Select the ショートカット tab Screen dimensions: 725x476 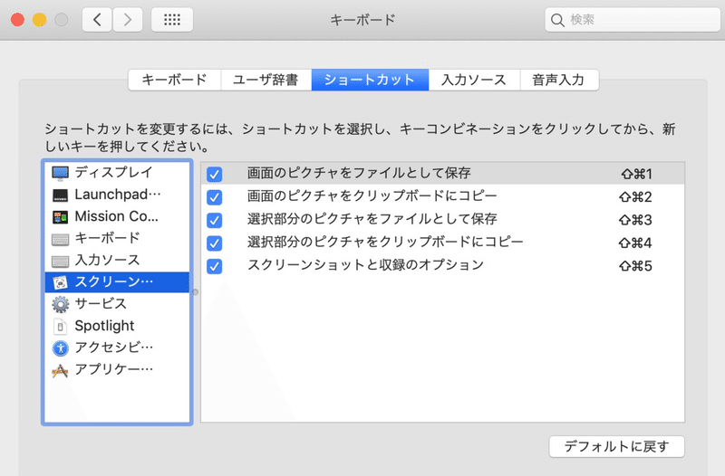pyautogui.click(x=370, y=80)
